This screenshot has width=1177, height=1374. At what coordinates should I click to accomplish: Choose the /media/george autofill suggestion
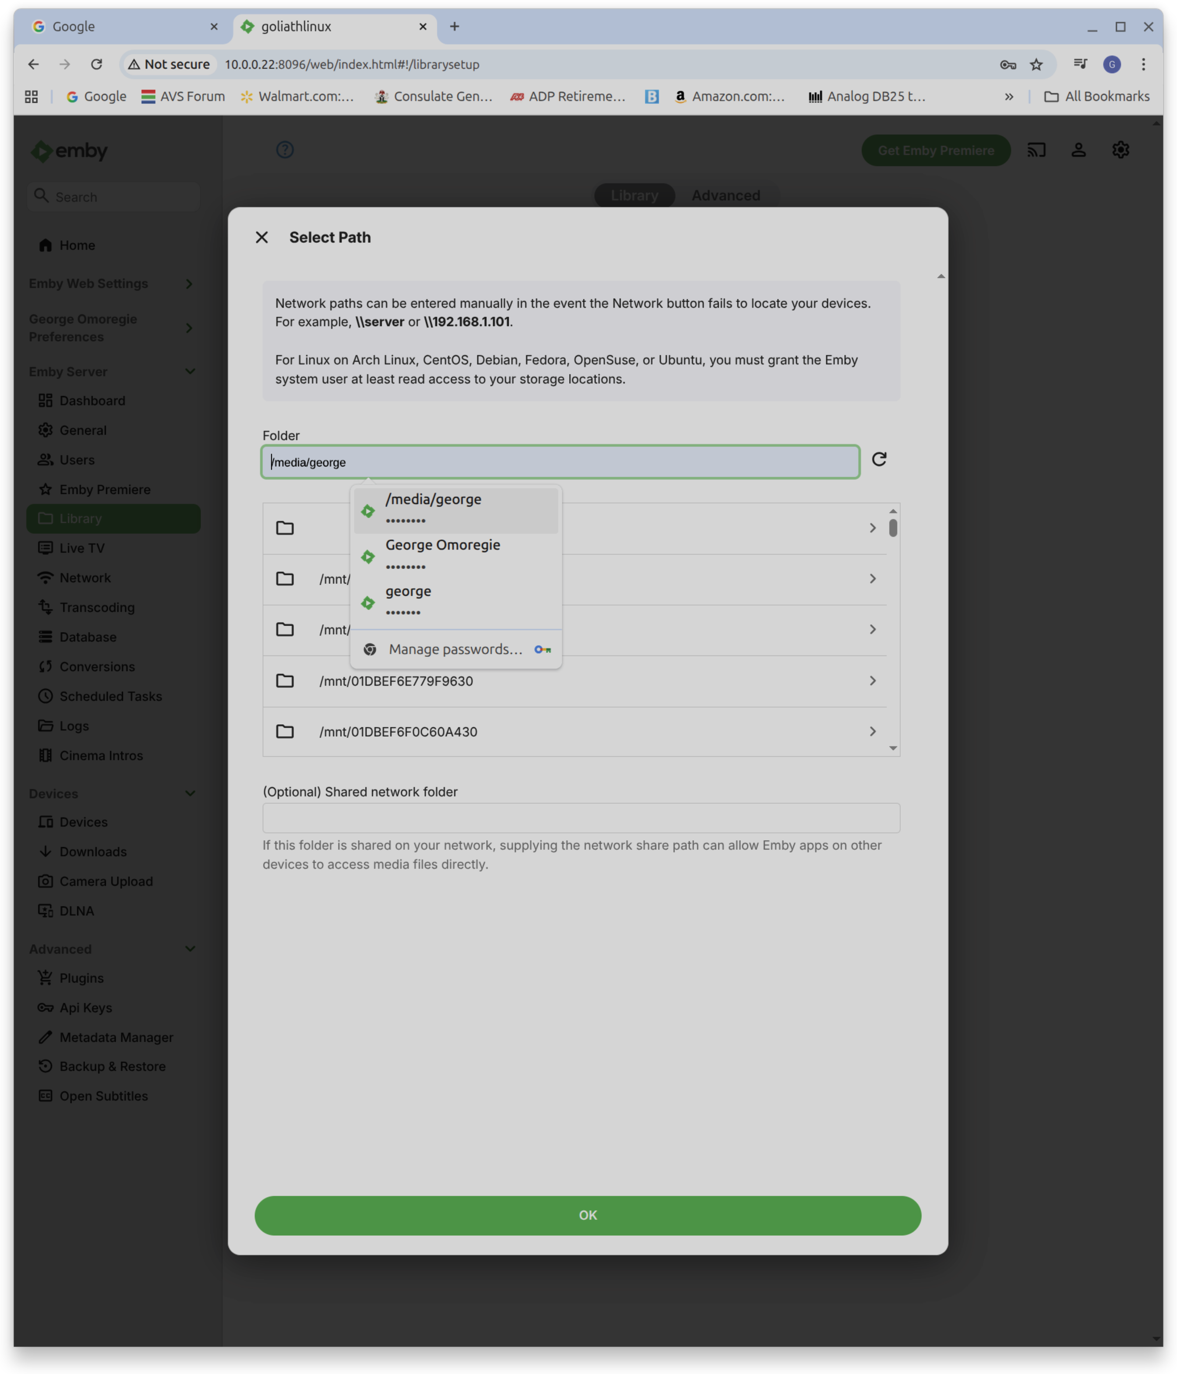(456, 510)
